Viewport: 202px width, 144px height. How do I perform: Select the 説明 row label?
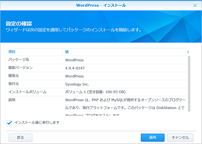12,100
